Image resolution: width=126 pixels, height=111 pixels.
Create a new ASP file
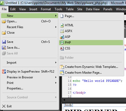pos(91,37)
